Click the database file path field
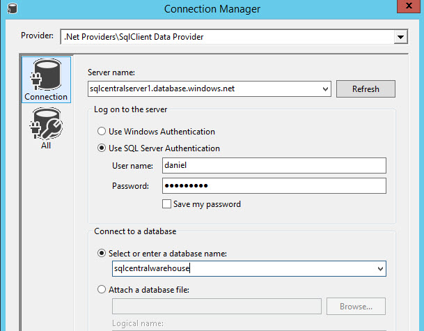 coord(217,306)
